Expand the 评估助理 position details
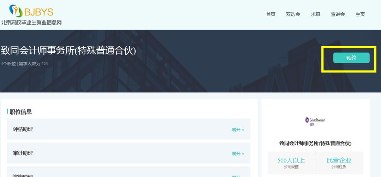This screenshot has height=177, width=381. (238, 130)
